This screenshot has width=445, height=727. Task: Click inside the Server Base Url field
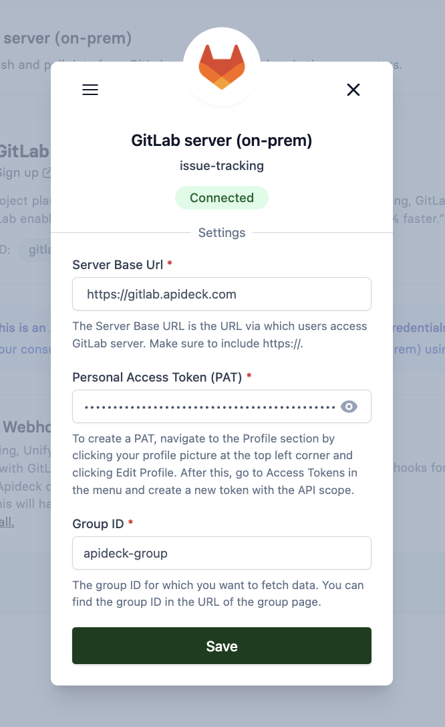click(x=222, y=294)
